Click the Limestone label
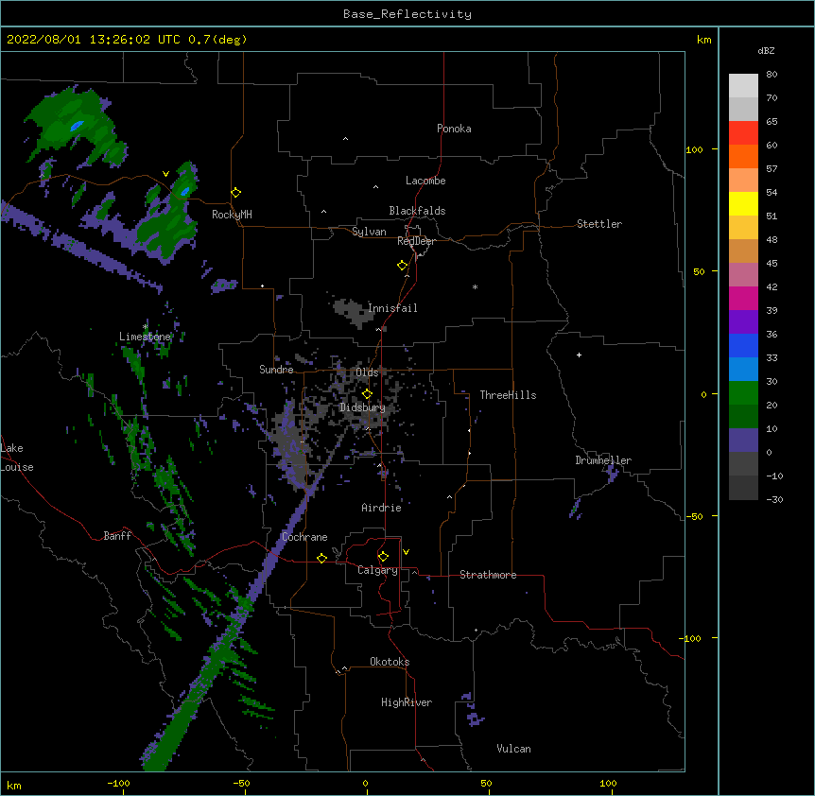The height and width of the screenshot is (796, 815). pyautogui.click(x=145, y=337)
